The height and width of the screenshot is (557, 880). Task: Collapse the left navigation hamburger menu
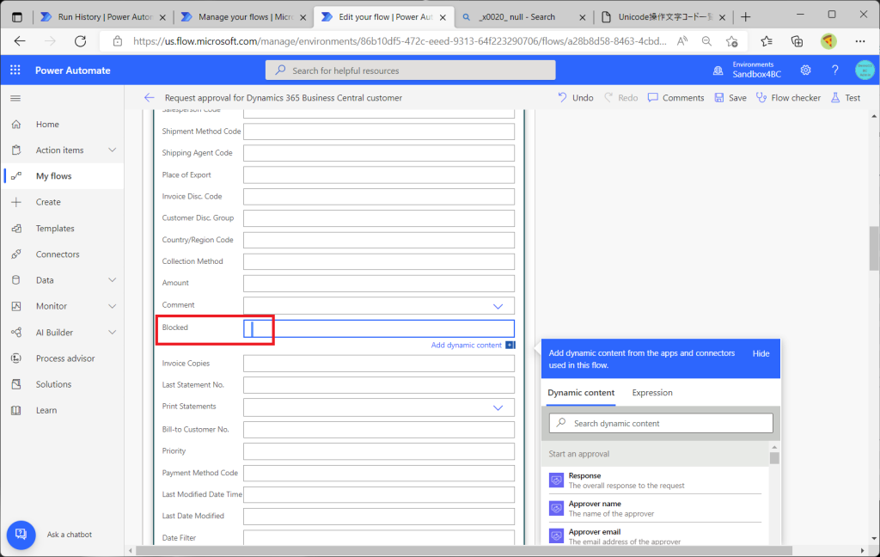click(15, 98)
